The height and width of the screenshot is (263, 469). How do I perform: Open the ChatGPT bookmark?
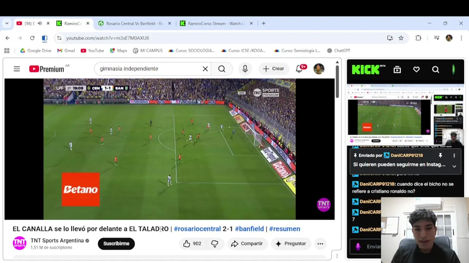pos(338,51)
